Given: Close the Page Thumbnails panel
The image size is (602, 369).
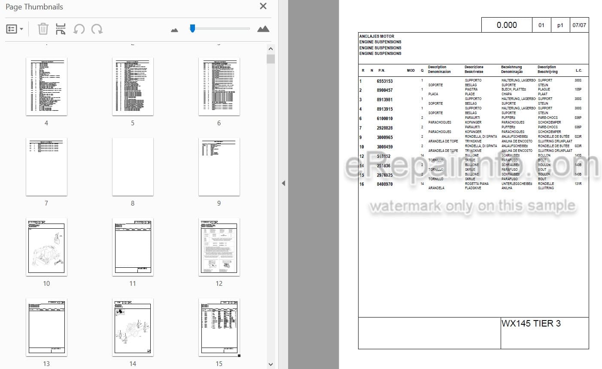Looking at the screenshot, I should (x=263, y=6).
